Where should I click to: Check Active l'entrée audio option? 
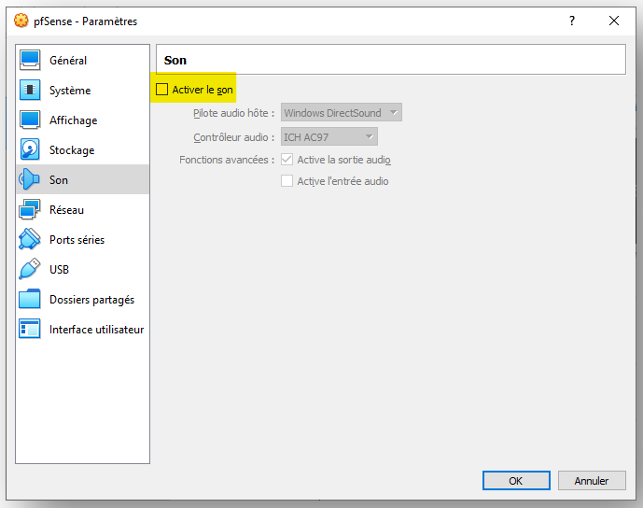[x=287, y=181]
